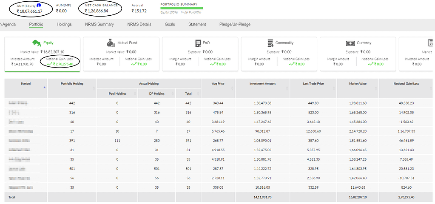Viewport: 435px width, 204px height.
Task: Sort by Pool Holding column
Action: point(135,93)
